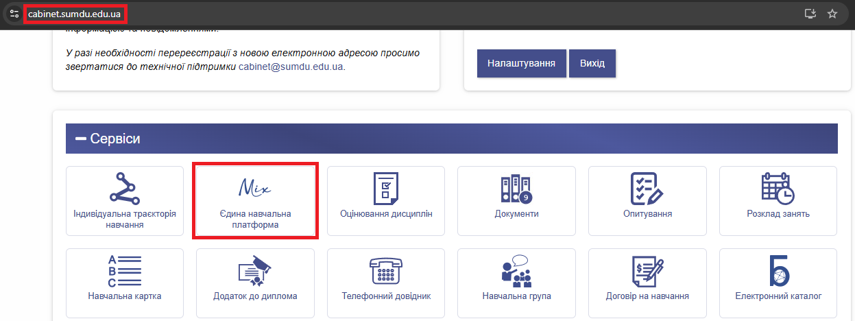Open the Навчальна картка ABC list icon
Viewport: 855px width, 321px height.
tap(125, 271)
